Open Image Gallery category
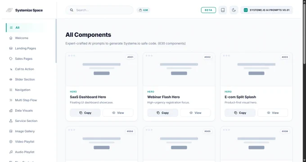Image resolution: width=306 pixels, height=162 pixels. tap(25, 131)
